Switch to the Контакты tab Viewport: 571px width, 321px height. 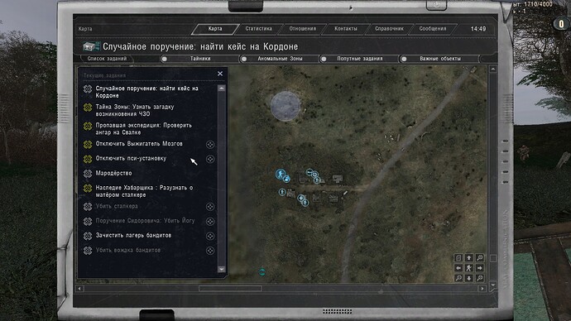click(346, 29)
